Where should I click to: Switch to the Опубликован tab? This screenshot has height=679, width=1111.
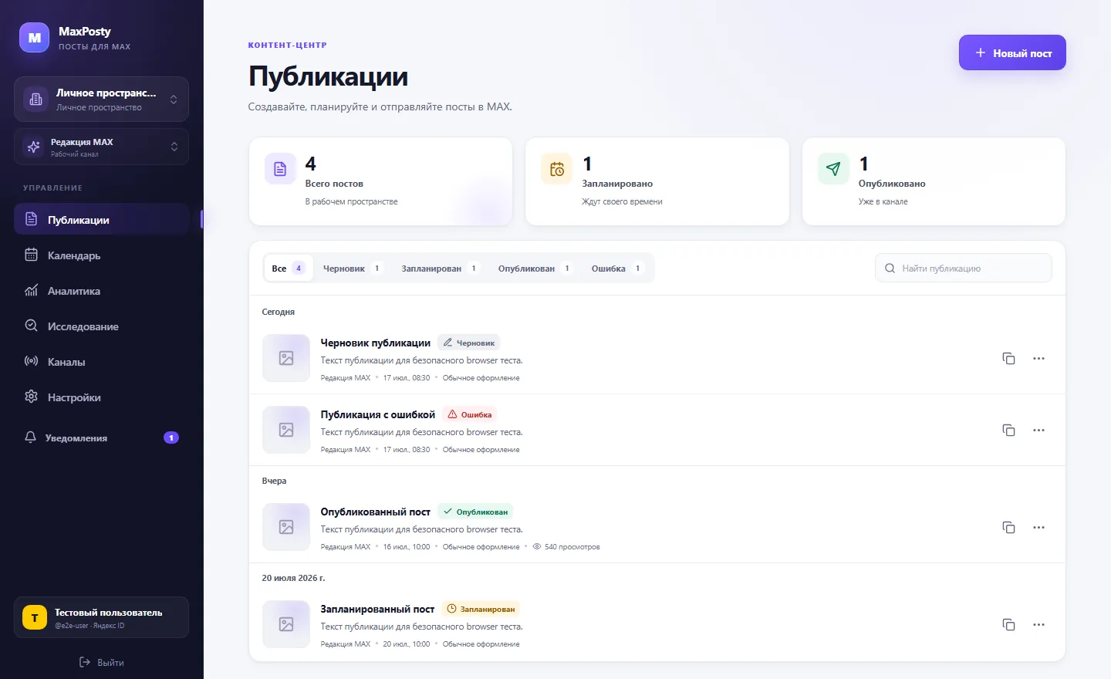click(x=535, y=268)
